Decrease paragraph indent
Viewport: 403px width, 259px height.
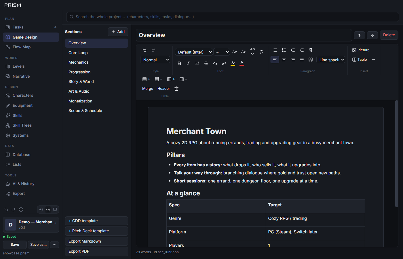tap(293, 50)
